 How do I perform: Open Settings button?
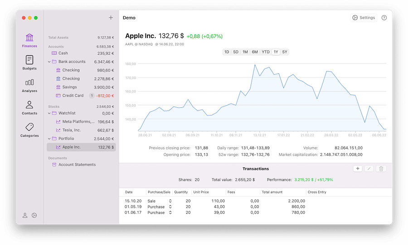(364, 18)
